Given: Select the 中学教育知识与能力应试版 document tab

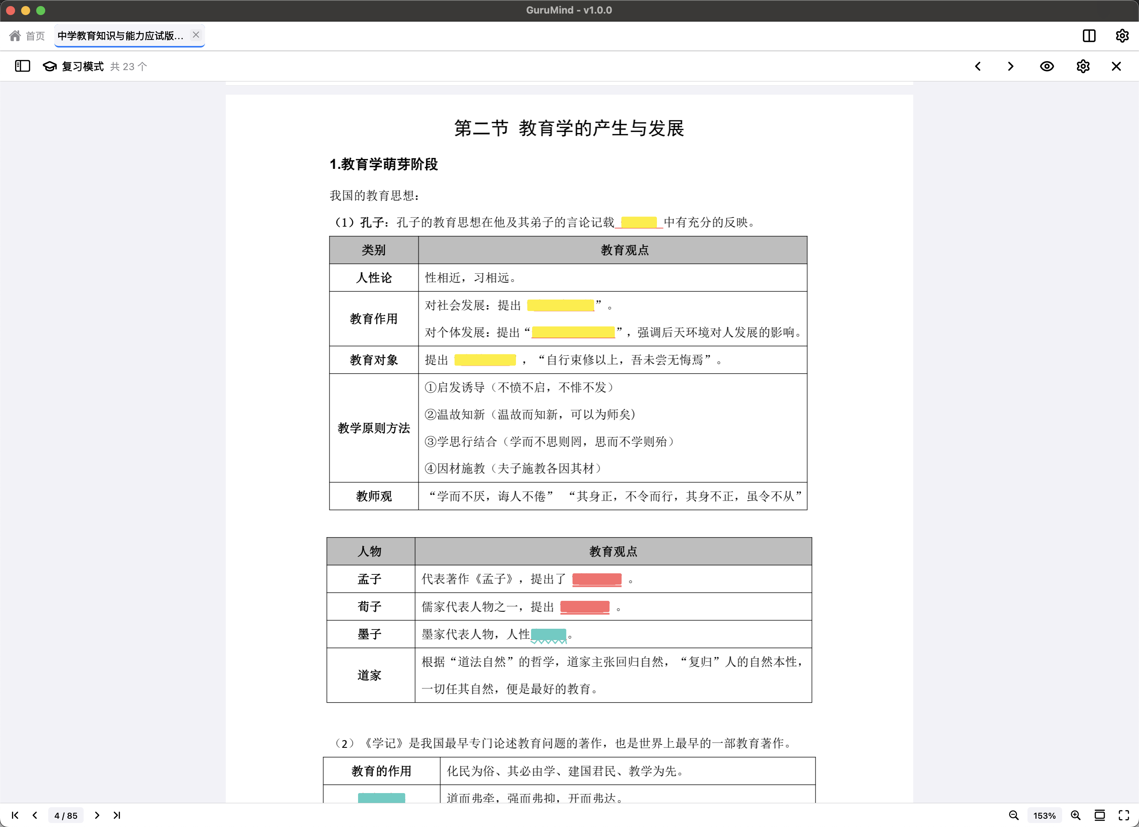Looking at the screenshot, I should [x=121, y=36].
